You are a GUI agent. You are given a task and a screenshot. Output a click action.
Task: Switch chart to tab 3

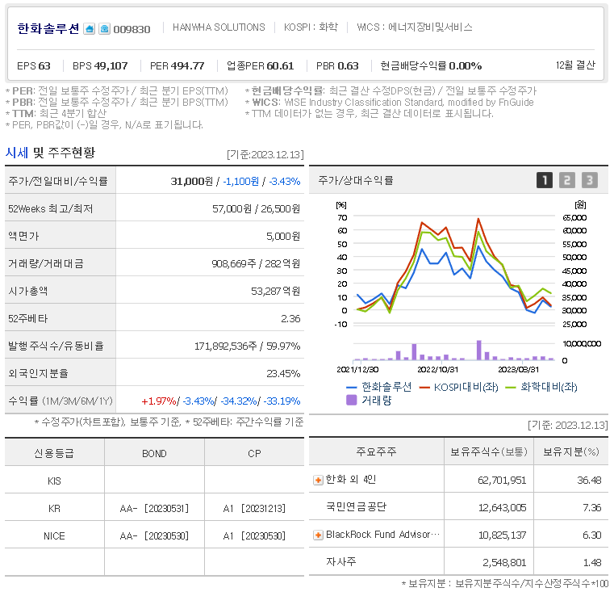click(x=589, y=180)
